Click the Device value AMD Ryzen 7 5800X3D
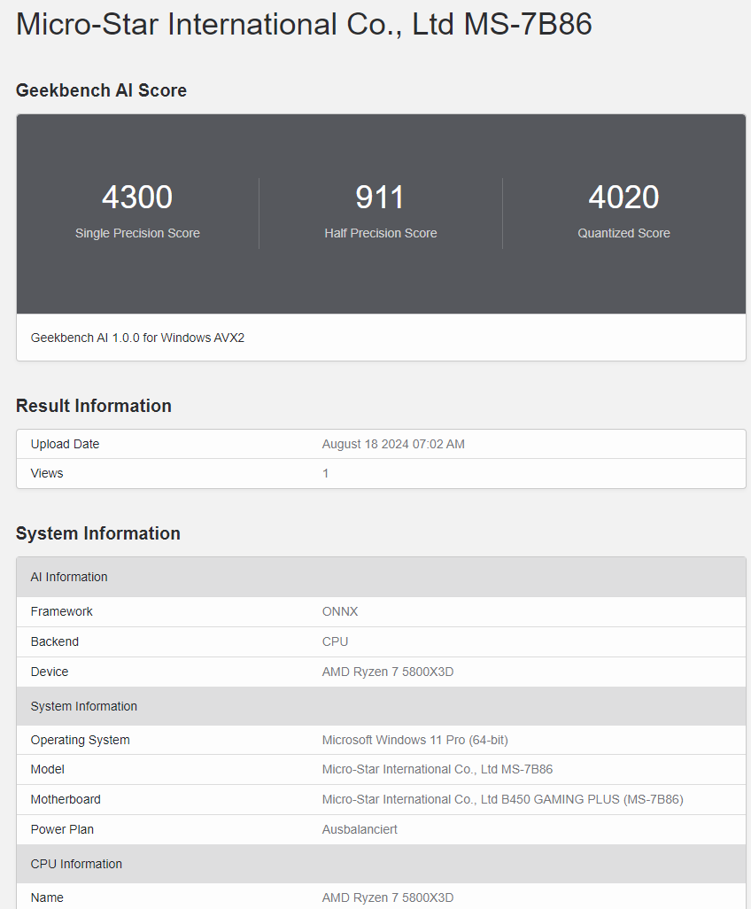 tap(388, 672)
